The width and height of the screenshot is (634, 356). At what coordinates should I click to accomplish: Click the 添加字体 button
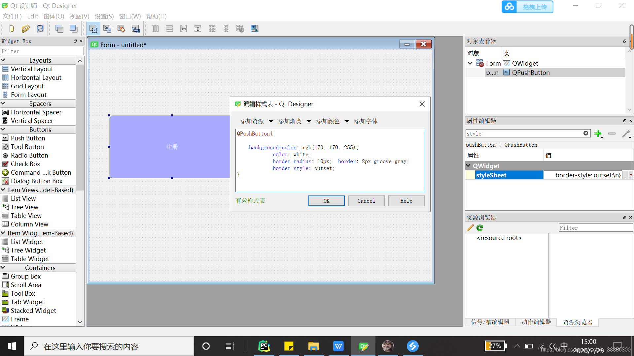coord(366,121)
